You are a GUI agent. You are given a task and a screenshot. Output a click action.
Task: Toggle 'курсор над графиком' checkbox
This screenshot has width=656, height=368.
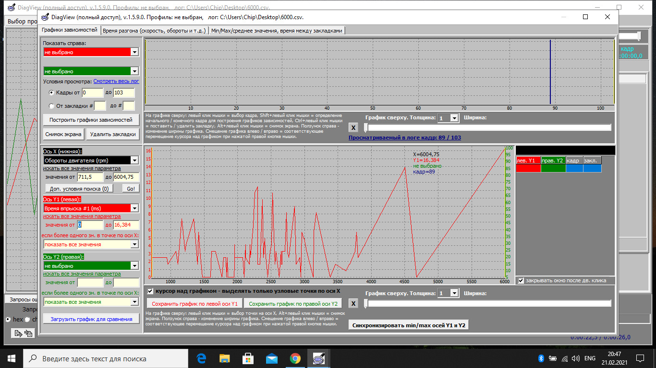(x=150, y=291)
